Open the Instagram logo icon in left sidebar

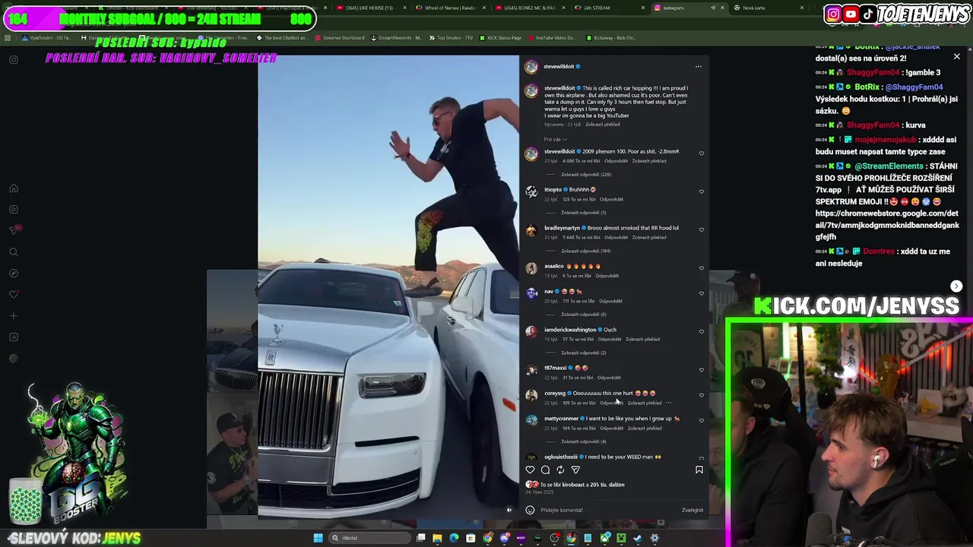pyautogui.click(x=14, y=60)
